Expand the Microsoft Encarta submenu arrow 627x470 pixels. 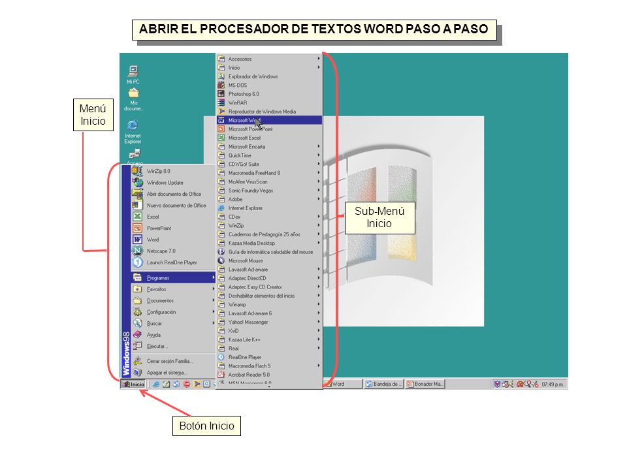(x=319, y=146)
